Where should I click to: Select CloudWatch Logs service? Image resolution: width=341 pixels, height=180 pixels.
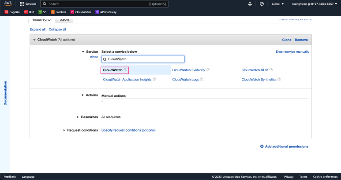(x=186, y=80)
